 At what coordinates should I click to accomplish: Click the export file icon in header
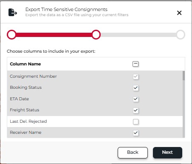tap(13, 12)
